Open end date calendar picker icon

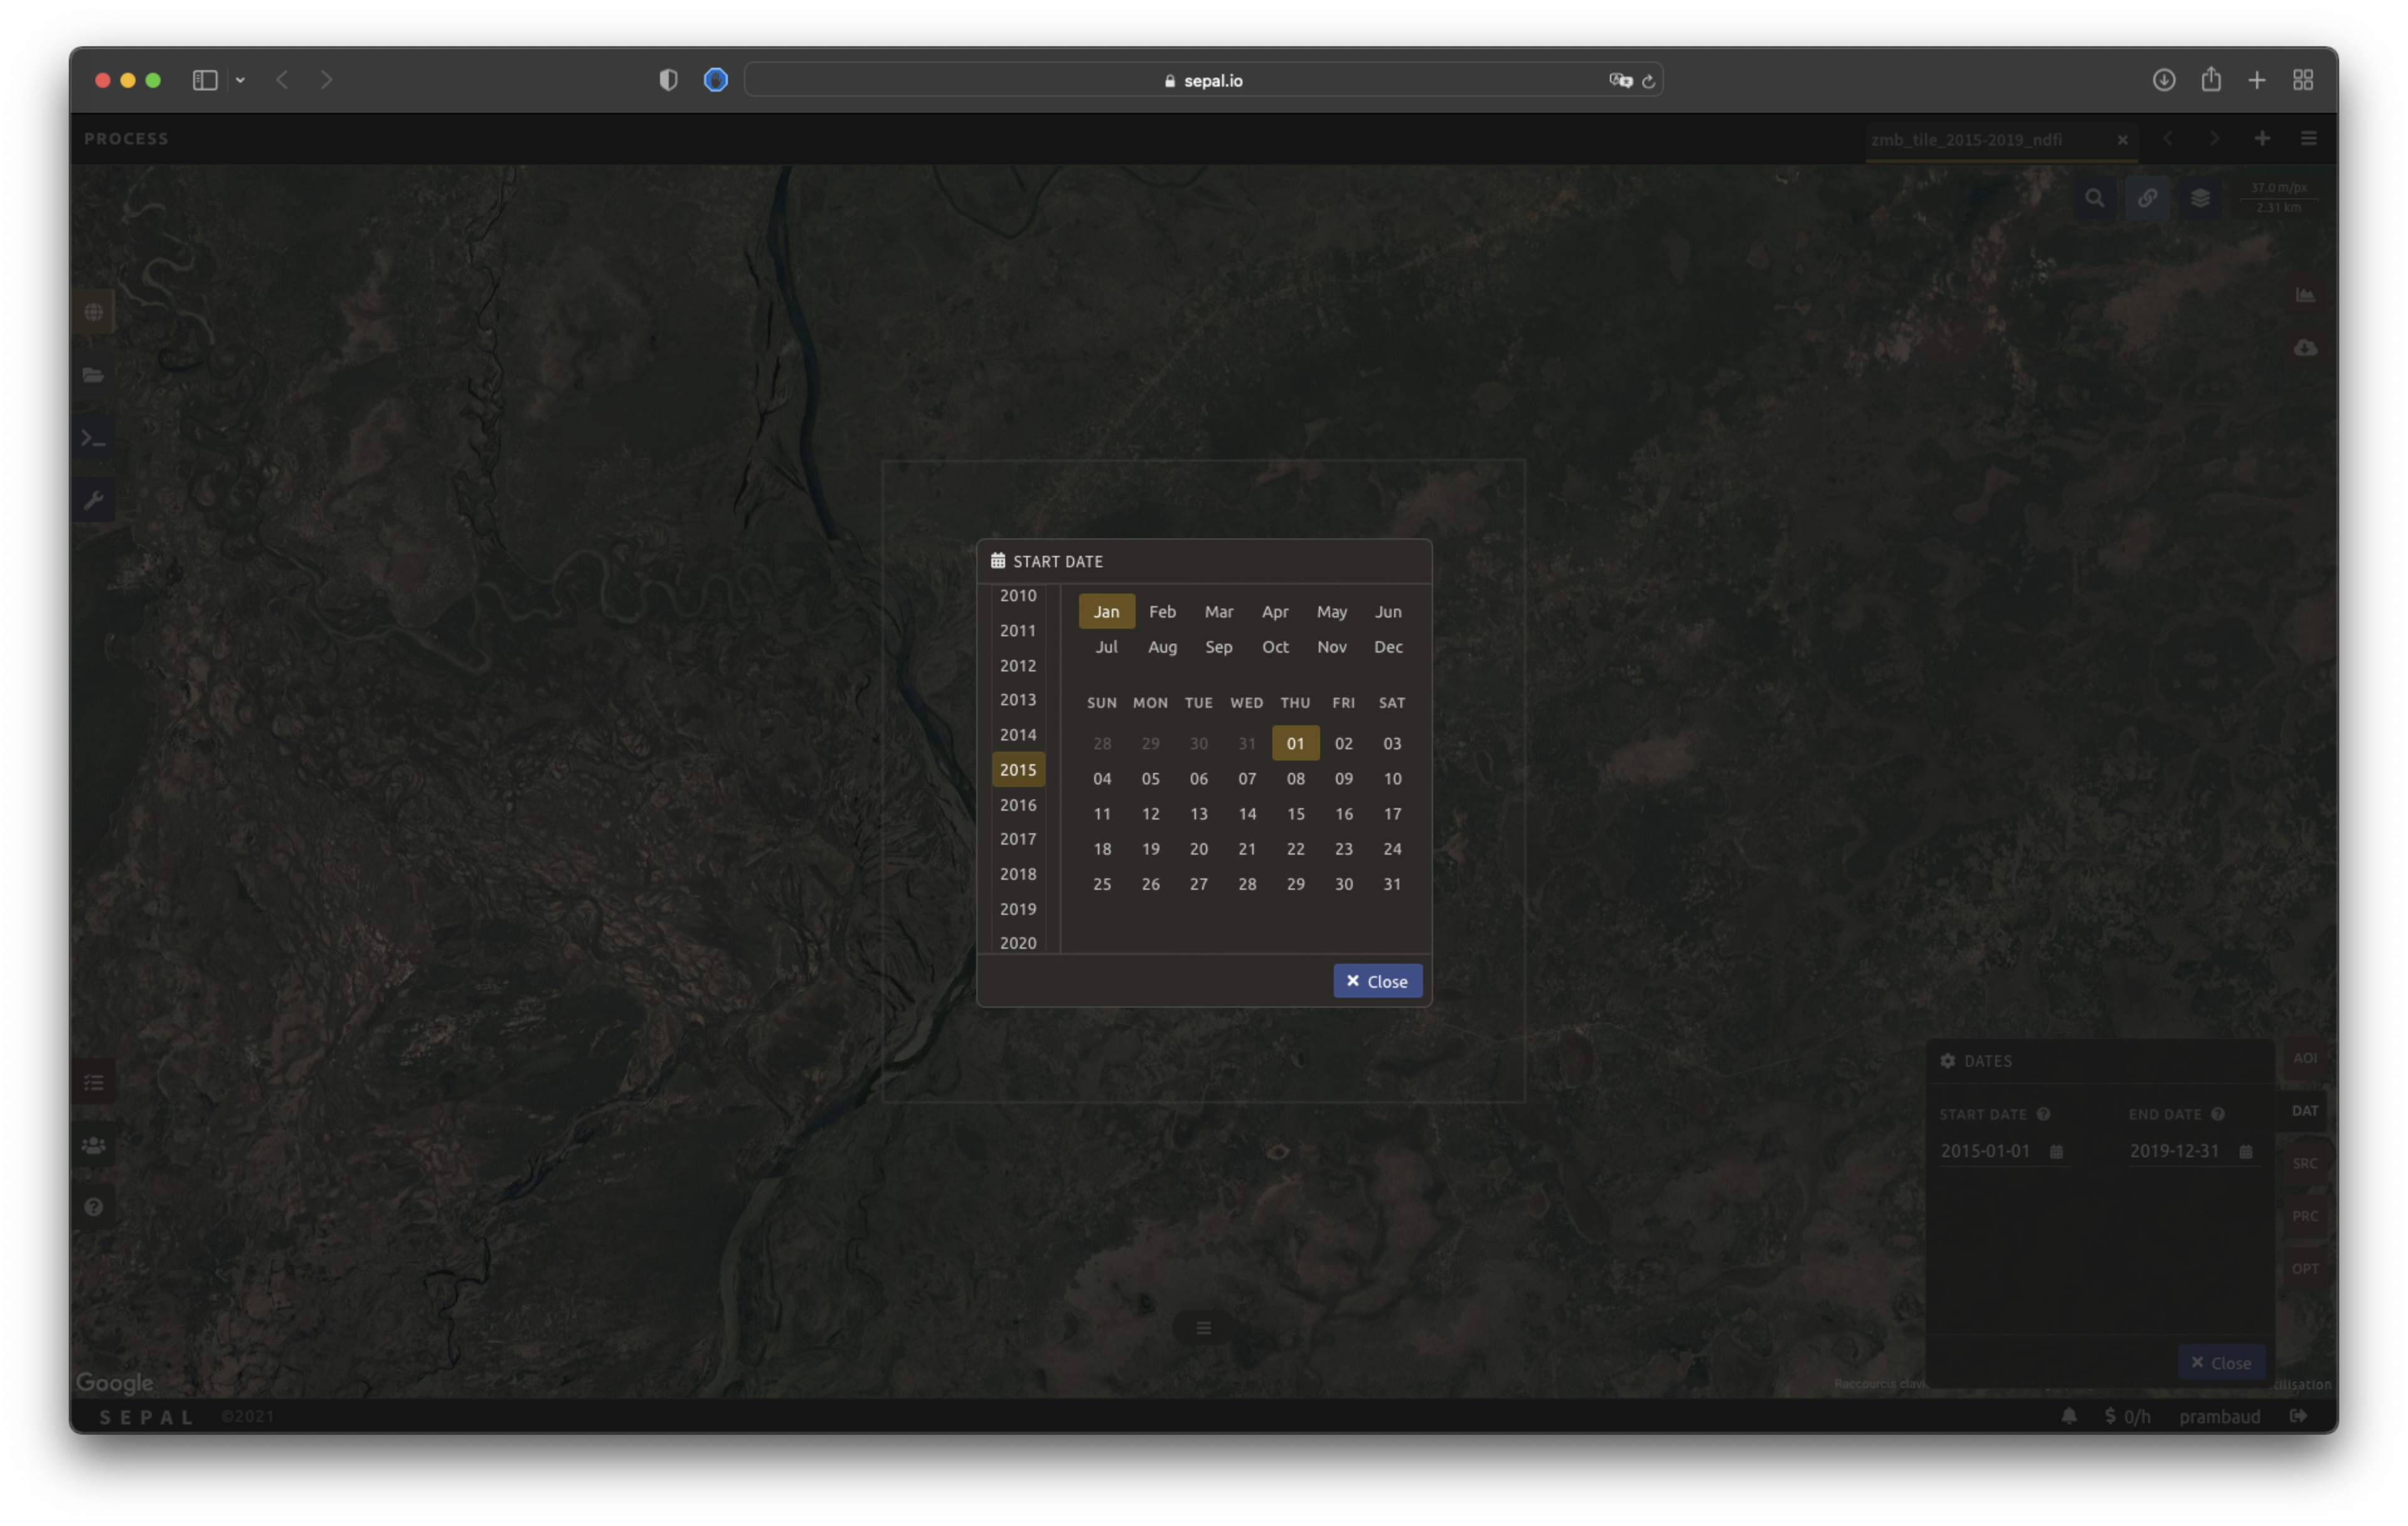(x=2245, y=1151)
